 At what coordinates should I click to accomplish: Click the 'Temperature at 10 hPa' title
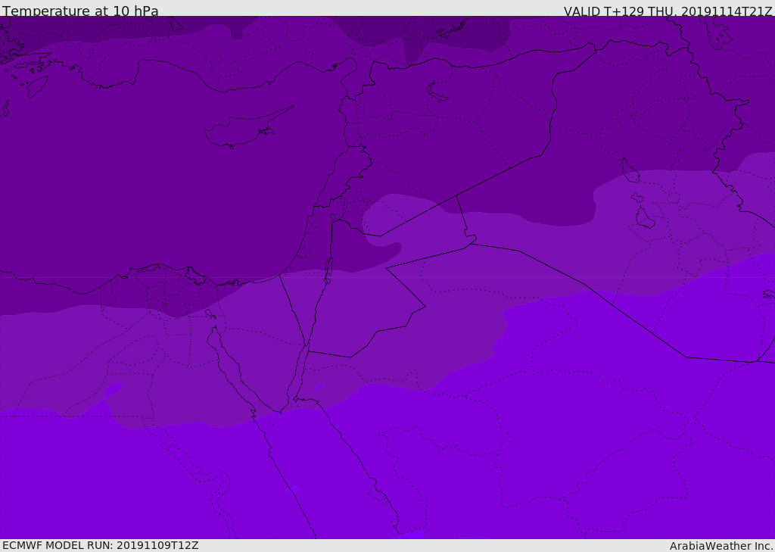coord(80,11)
